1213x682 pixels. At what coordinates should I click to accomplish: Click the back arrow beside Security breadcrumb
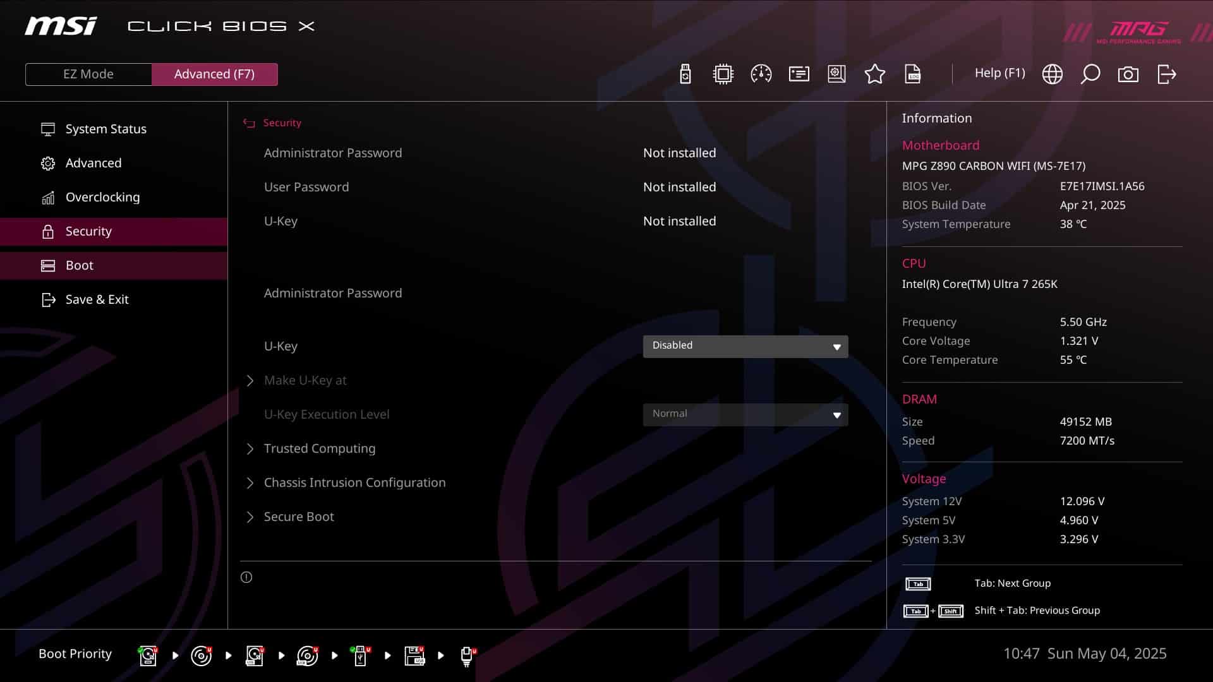[249, 123]
